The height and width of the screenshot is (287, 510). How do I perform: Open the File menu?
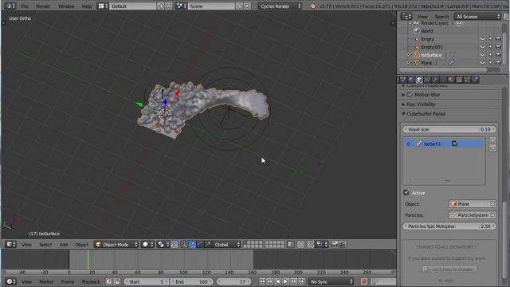pos(25,6)
